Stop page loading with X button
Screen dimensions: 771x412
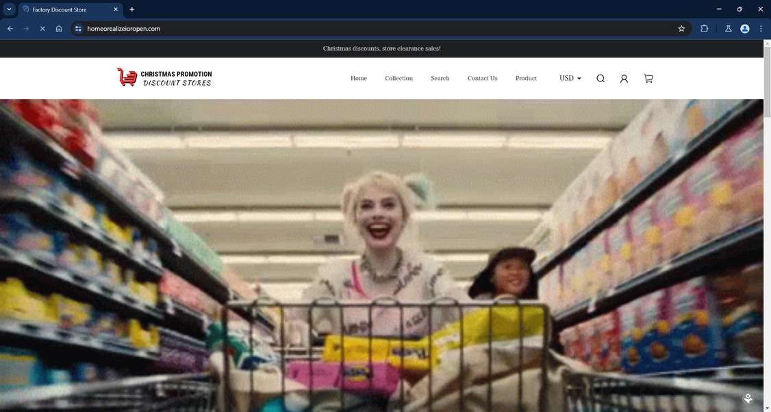[42, 29]
